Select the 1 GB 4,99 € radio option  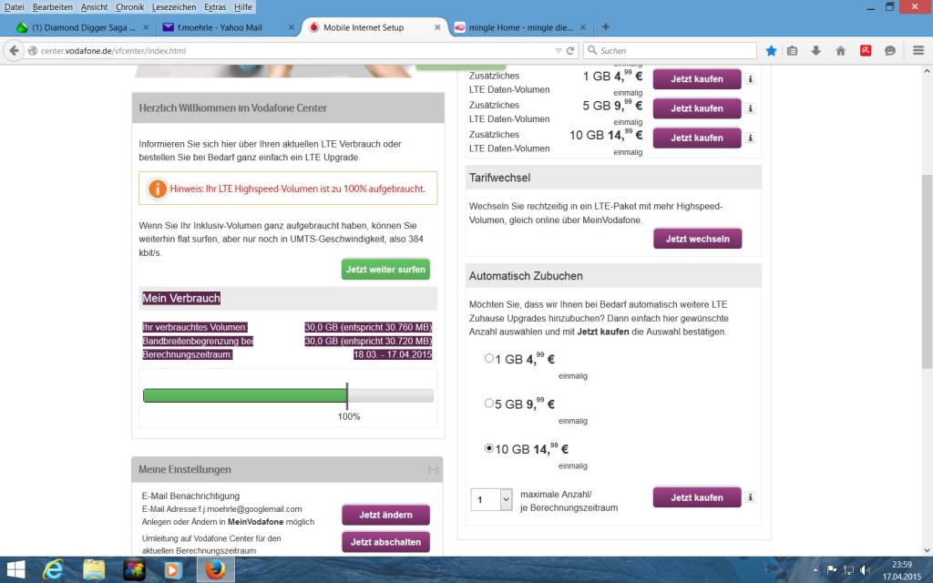[489, 358]
